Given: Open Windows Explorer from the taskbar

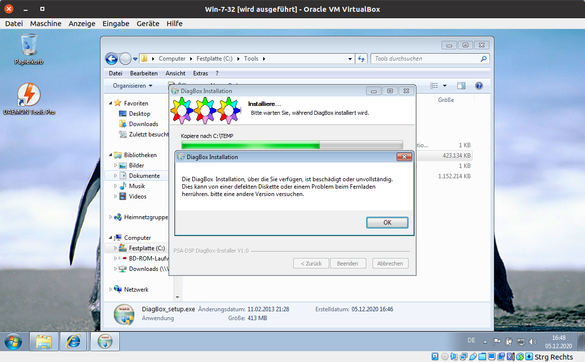Looking at the screenshot, I should tap(44, 341).
